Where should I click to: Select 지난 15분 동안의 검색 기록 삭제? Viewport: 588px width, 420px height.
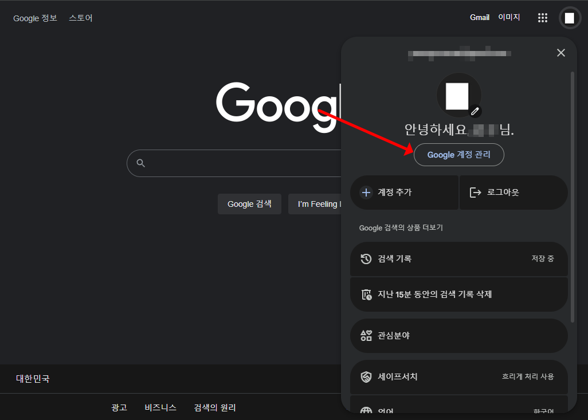tap(458, 295)
